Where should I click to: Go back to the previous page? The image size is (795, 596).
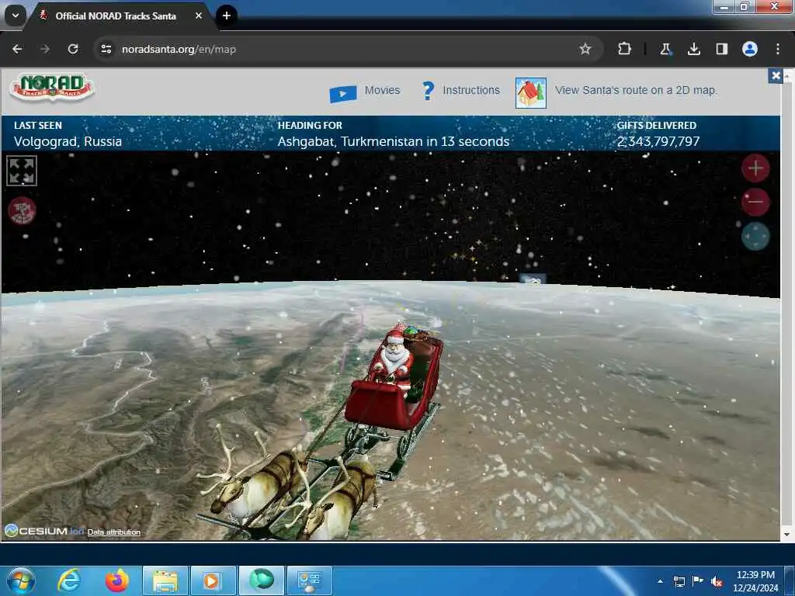(17, 49)
